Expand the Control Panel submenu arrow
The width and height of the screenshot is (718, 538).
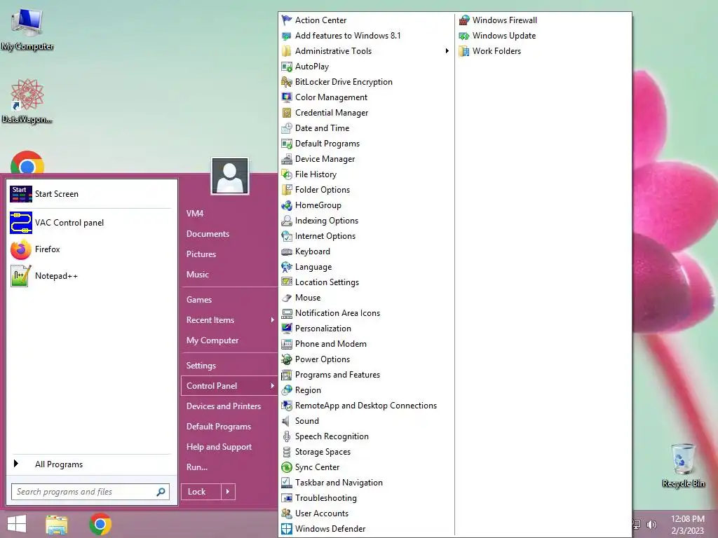[272, 386]
